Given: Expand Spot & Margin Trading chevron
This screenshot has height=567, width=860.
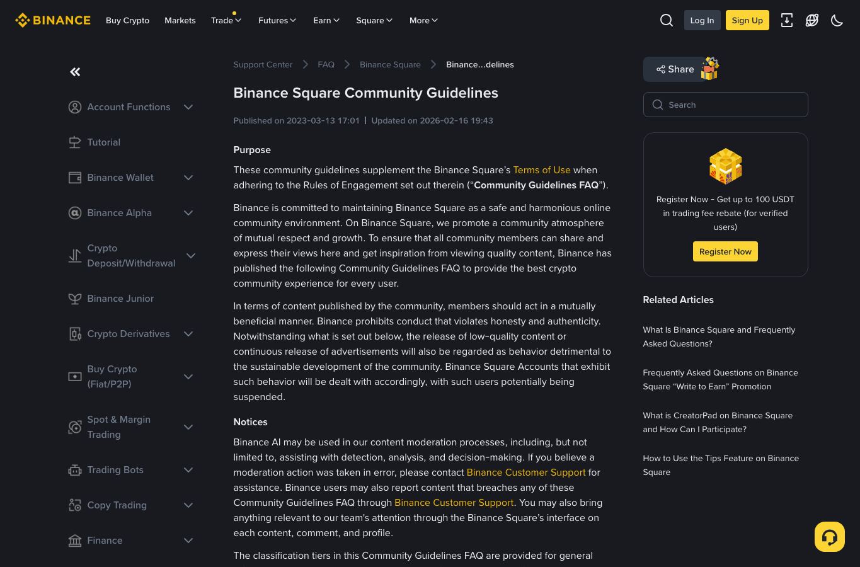Looking at the screenshot, I should [188, 427].
